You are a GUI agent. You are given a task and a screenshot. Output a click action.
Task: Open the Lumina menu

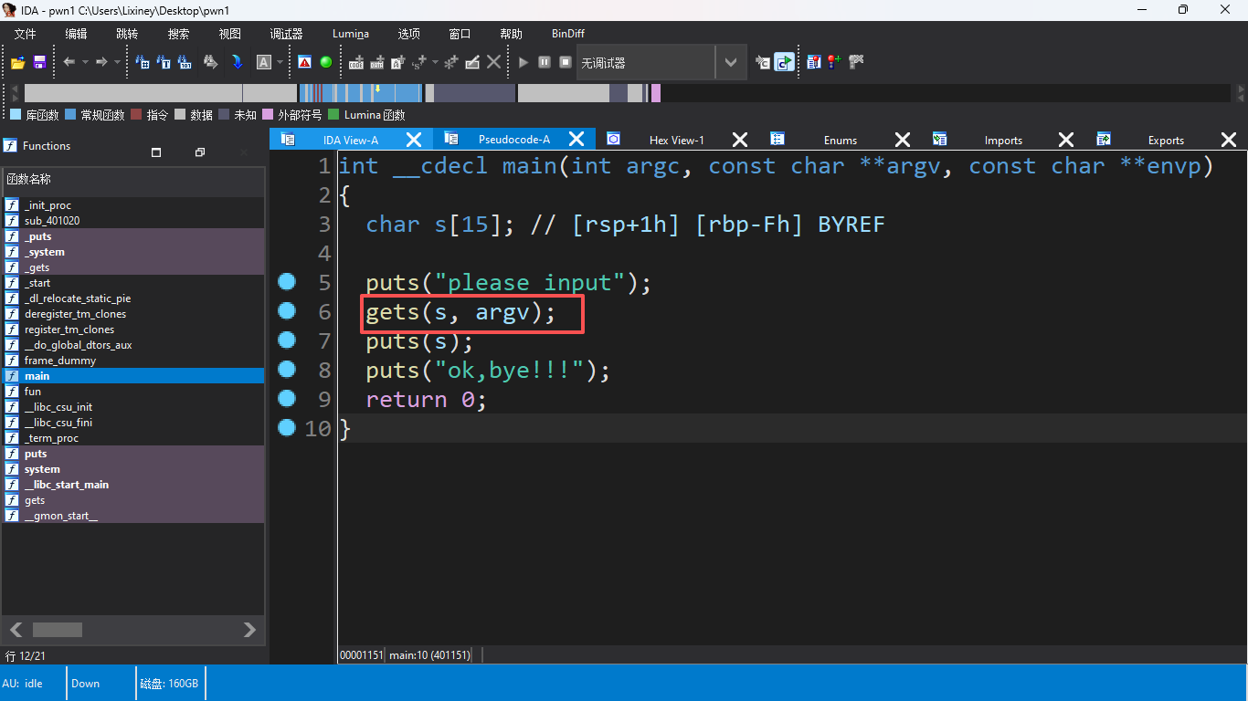(350, 34)
